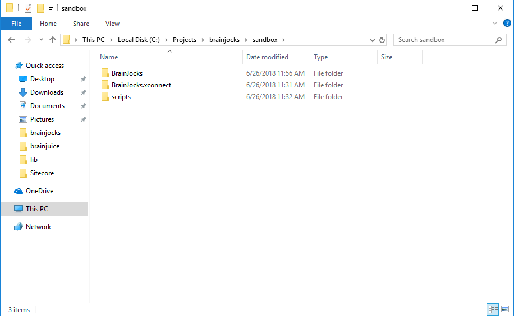
Task: Click Projects in the address breadcrumb
Action: point(185,40)
